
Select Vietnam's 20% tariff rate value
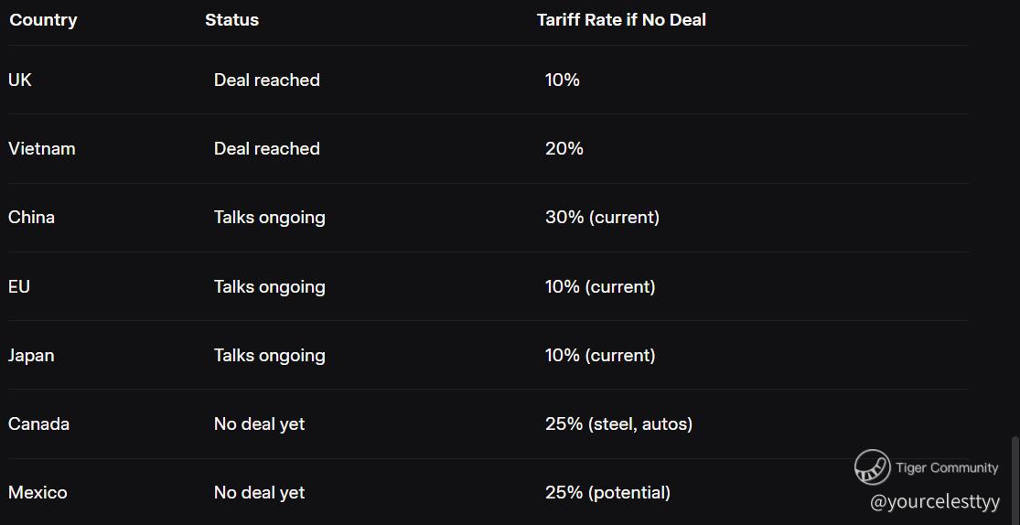(x=564, y=149)
